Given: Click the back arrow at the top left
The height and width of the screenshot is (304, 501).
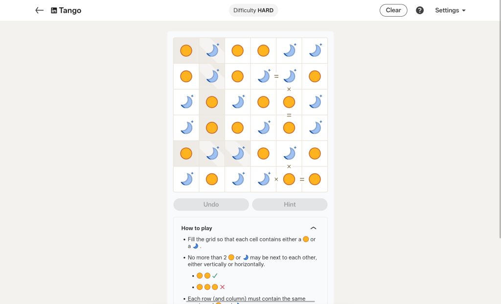Looking at the screenshot, I should click(39, 10).
